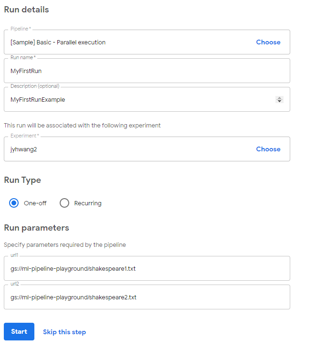Click into the Description field with MyFirstRunExample
Screen dimensions: 316x360
coord(138,100)
